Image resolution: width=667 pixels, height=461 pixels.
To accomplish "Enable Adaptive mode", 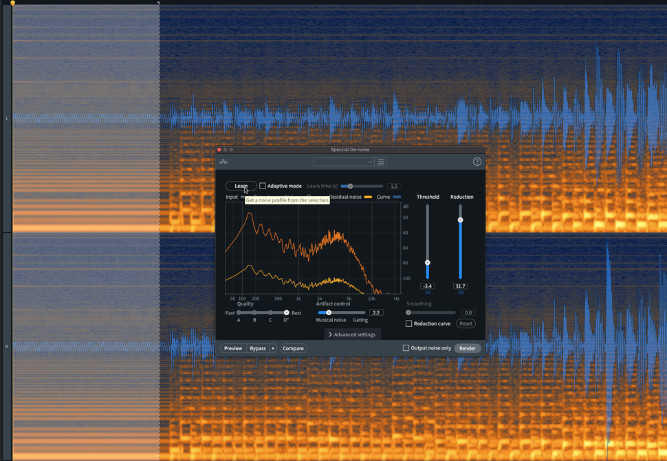I will (x=263, y=185).
